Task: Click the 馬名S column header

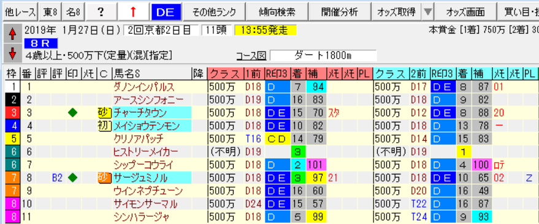Action: [x=152, y=73]
